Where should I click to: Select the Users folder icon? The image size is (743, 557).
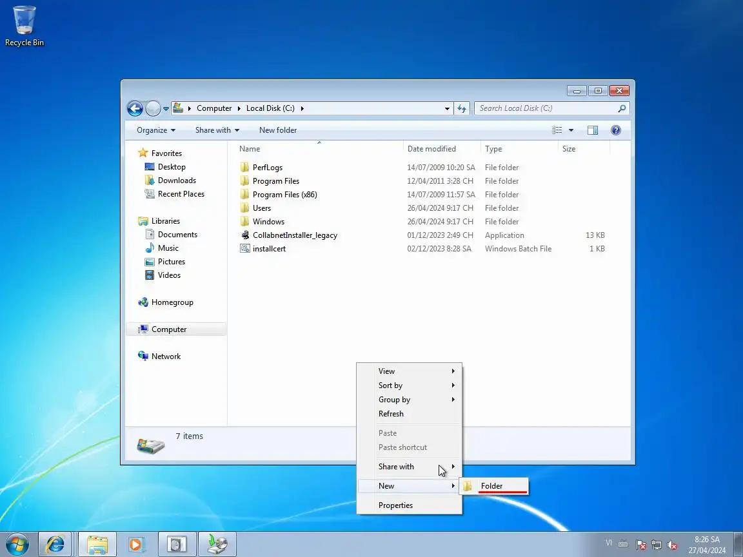(x=244, y=208)
